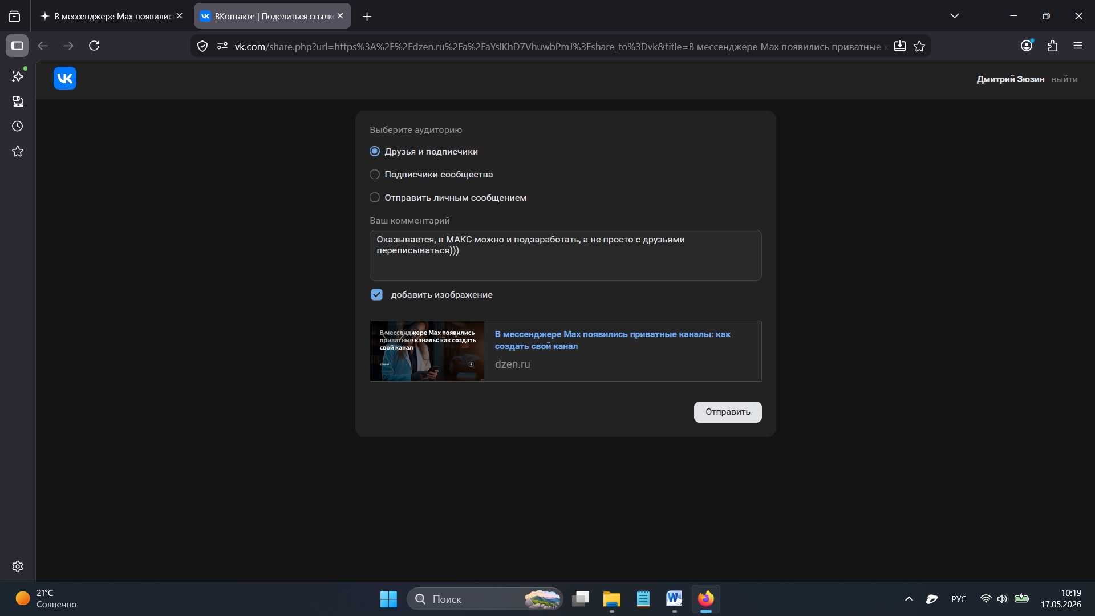Go forward to next page
The height and width of the screenshot is (616, 1095).
point(68,46)
